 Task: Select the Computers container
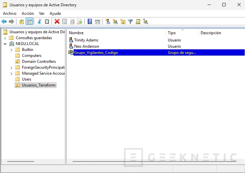pos(32,56)
